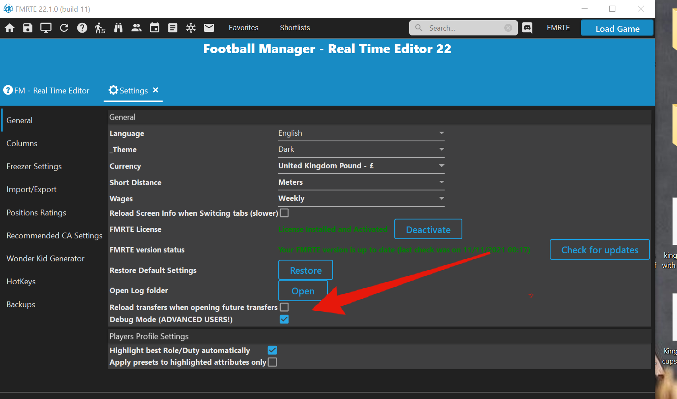Click the people group icon
The width and height of the screenshot is (677, 399).
pos(137,28)
